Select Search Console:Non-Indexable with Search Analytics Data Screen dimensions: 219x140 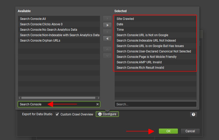click(59, 35)
